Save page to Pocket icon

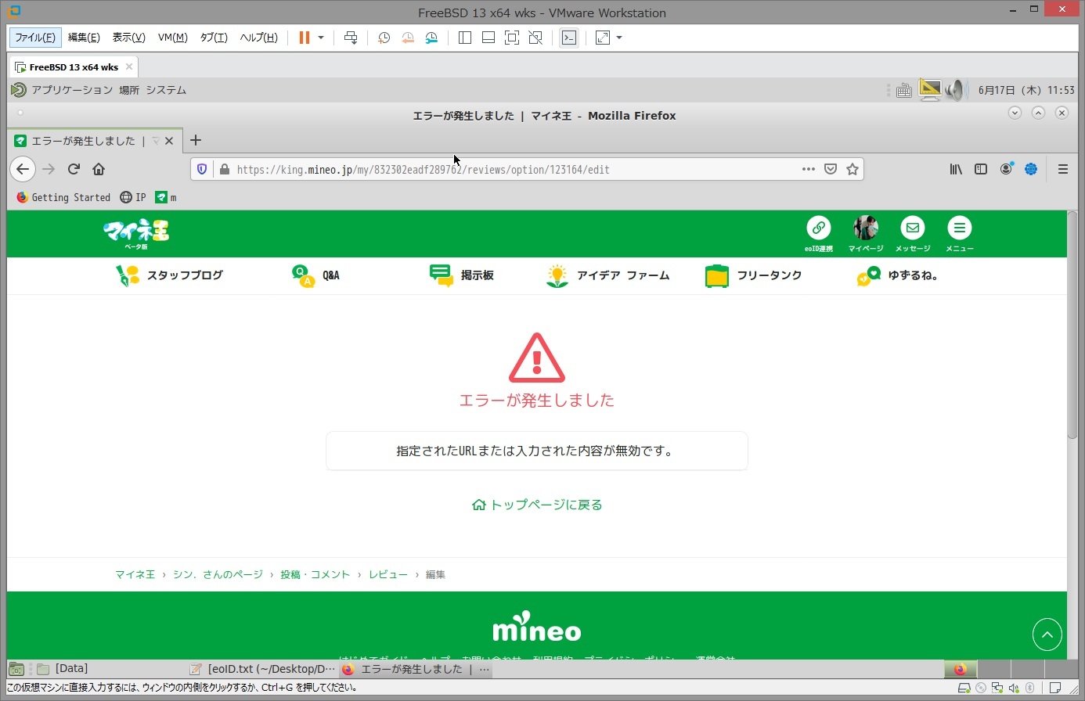tap(831, 169)
